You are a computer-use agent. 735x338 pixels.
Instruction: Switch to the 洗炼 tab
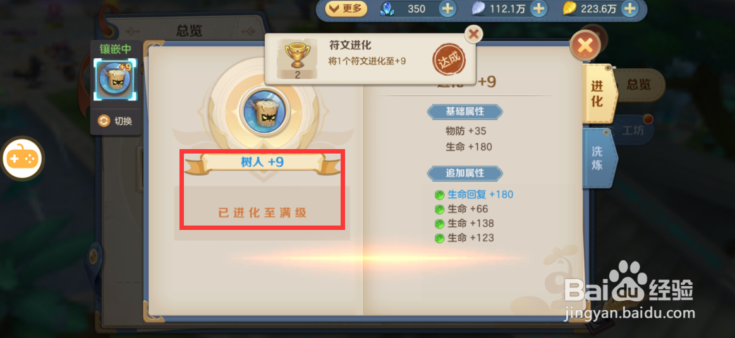coord(597,158)
